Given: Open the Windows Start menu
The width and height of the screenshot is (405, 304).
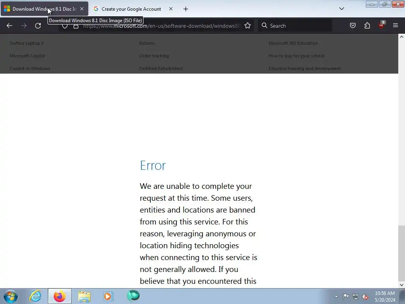Looking at the screenshot, I should pos(11,296).
